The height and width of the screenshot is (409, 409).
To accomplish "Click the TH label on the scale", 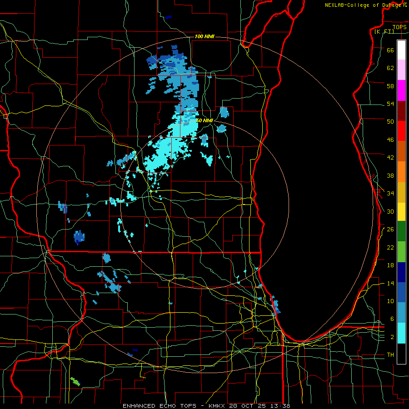I will (x=390, y=354).
